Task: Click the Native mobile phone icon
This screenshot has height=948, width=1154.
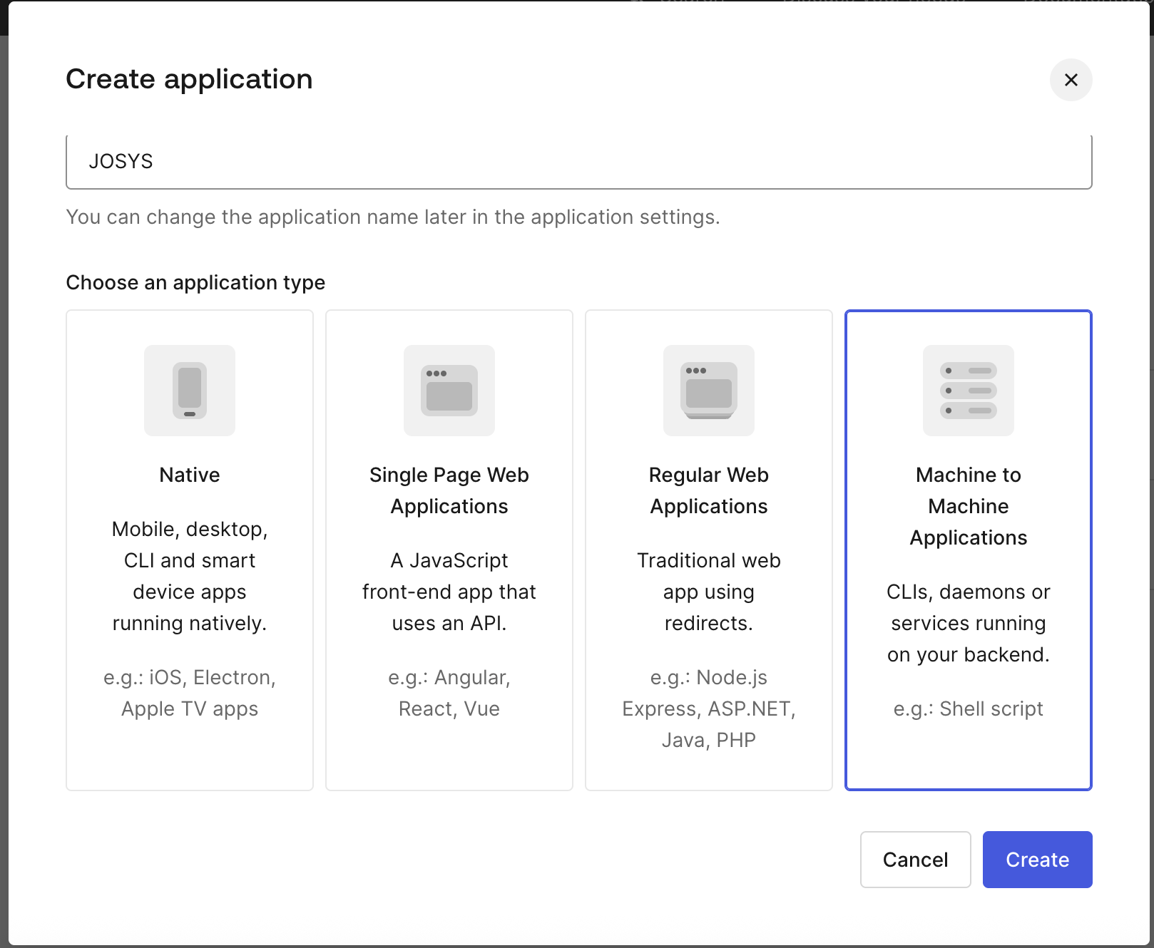Action: click(x=189, y=391)
